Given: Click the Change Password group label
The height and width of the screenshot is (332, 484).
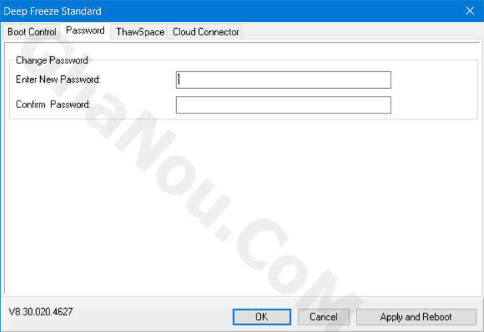Looking at the screenshot, I should 52,60.
